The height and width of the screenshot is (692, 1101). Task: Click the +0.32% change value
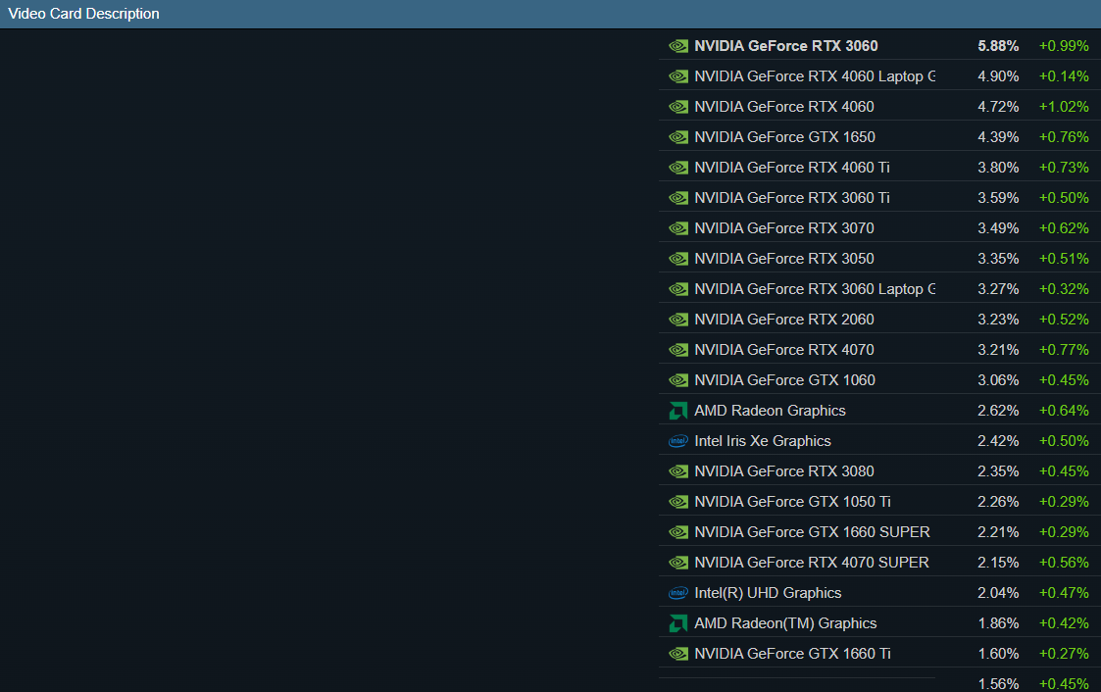point(1064,289)
